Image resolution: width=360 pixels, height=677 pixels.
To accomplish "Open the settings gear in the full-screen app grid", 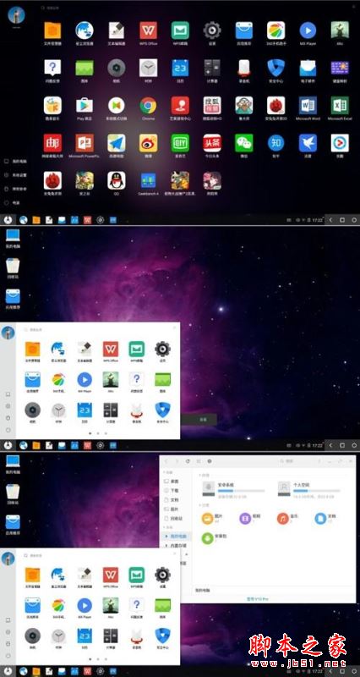I will (x=212, y=30).
